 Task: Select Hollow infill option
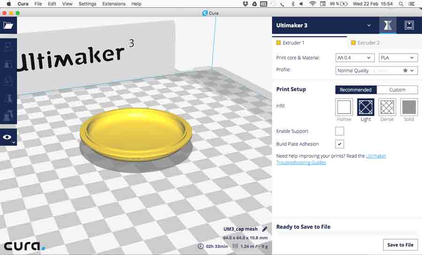coord(344,107)
